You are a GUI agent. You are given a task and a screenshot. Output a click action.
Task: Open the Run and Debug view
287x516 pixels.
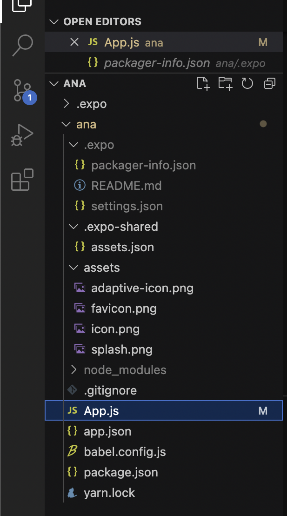point(22,135)
